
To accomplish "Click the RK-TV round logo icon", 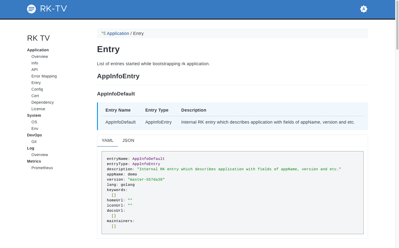I will click(31, 9).
